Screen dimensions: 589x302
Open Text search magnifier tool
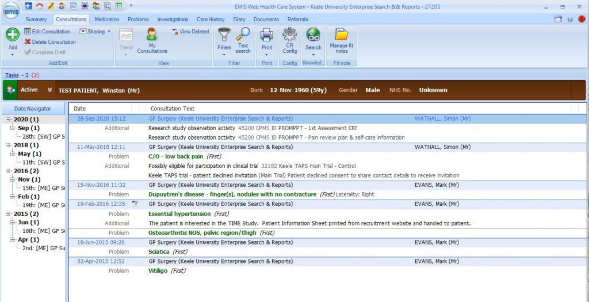pyautogui.click(x=243, y=41)
